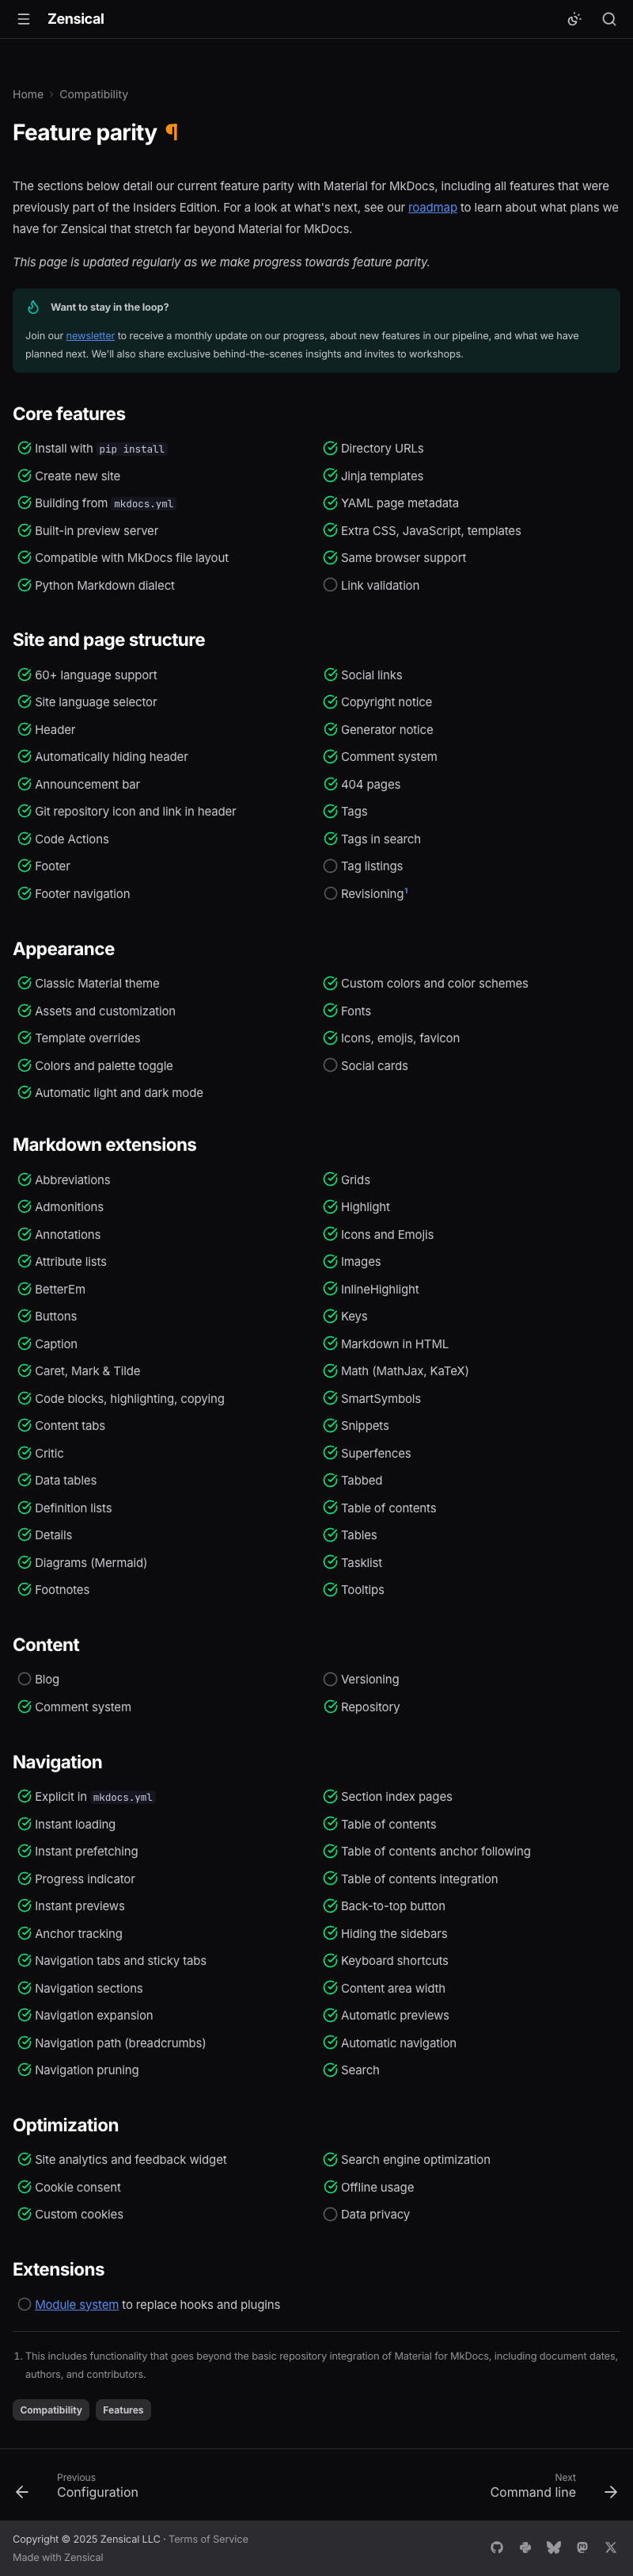The image size is (633, 2576).
Task: Open the Bluesky butterfly icon link
Action: click(x=553, y=2547)
